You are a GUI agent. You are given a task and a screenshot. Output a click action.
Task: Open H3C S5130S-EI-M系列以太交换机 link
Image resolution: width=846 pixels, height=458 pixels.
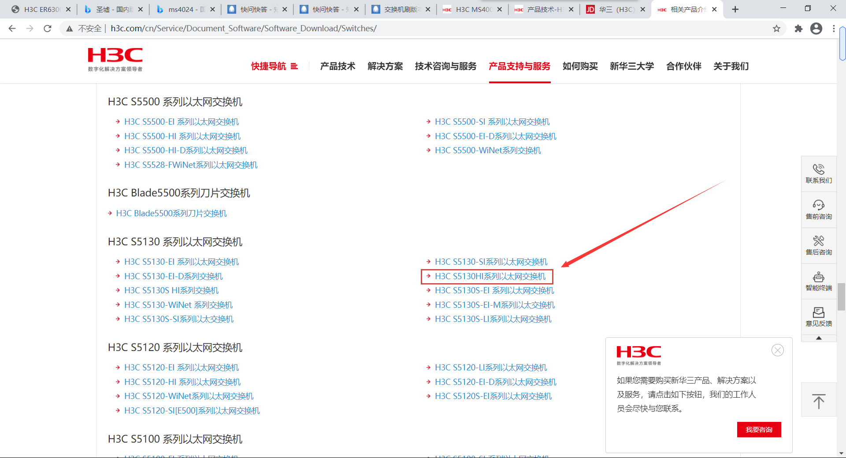point(495,305)
